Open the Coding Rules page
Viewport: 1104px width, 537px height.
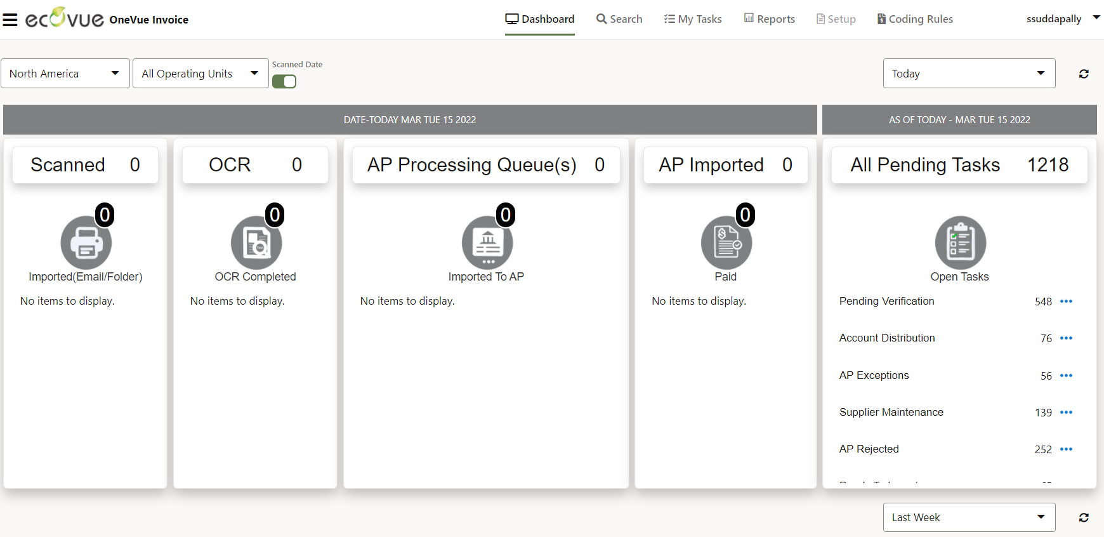pos(915,19)
